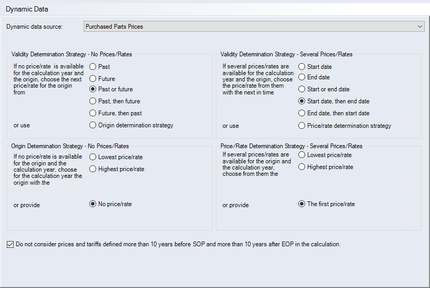Viewport: 430px width, 288px height.
Task: Select Highest price/rate under Price/Rate Determination
Action: (x=302, y=167)
